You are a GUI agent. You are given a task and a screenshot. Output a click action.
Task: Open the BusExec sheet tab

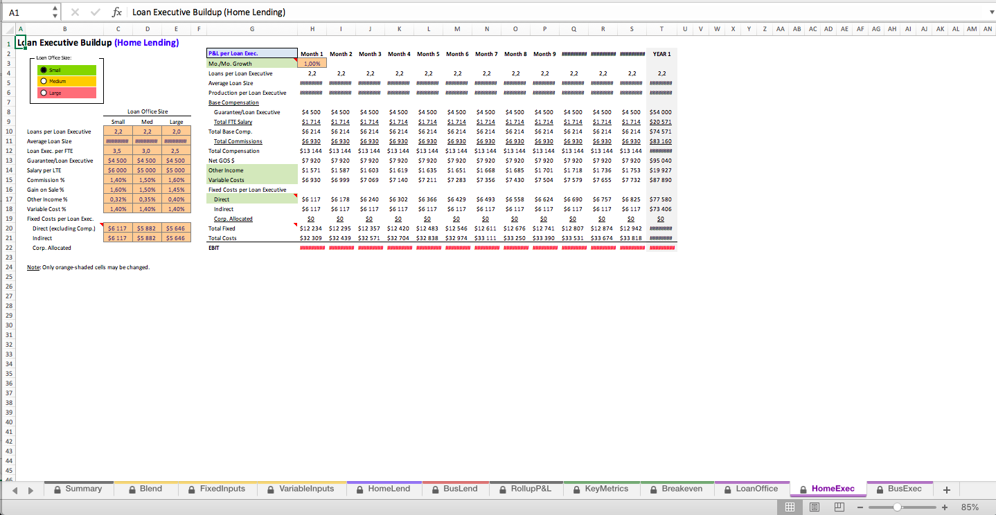[899, 489]
